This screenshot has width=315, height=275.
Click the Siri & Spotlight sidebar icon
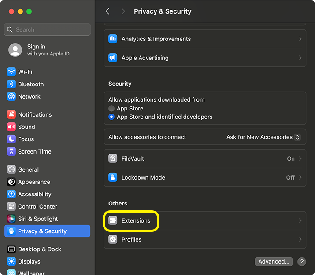point(11,219)
